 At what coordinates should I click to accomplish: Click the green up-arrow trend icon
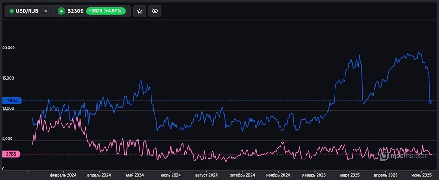61,11
